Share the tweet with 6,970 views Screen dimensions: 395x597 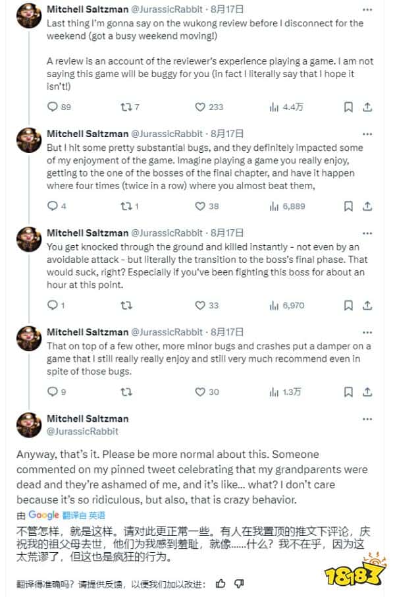click(368, 305)
